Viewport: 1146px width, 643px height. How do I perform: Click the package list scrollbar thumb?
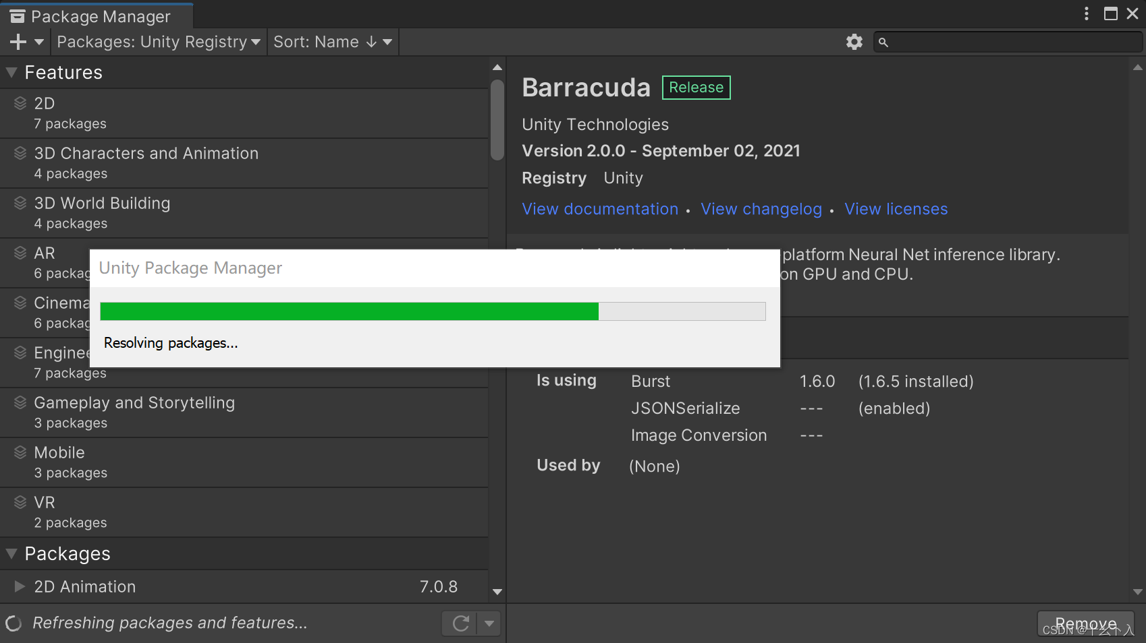point(497,120)
